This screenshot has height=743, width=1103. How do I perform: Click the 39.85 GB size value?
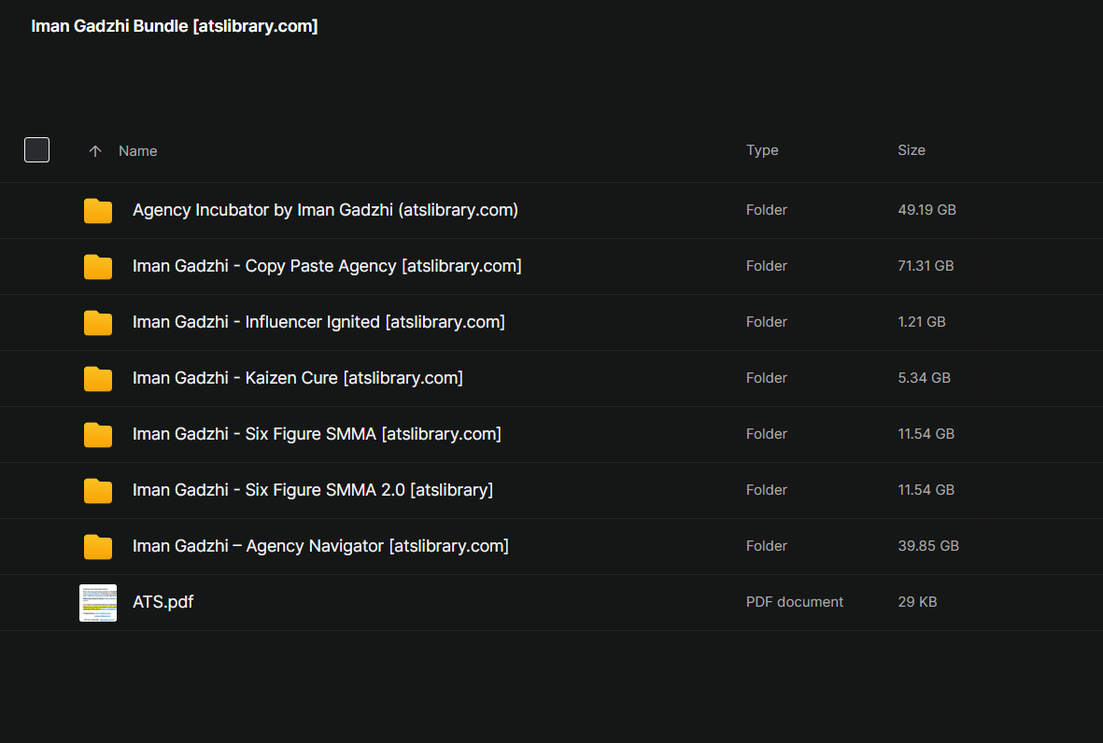click(927, 546)
